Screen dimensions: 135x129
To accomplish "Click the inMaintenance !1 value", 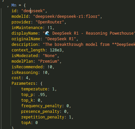I will 50,28.
